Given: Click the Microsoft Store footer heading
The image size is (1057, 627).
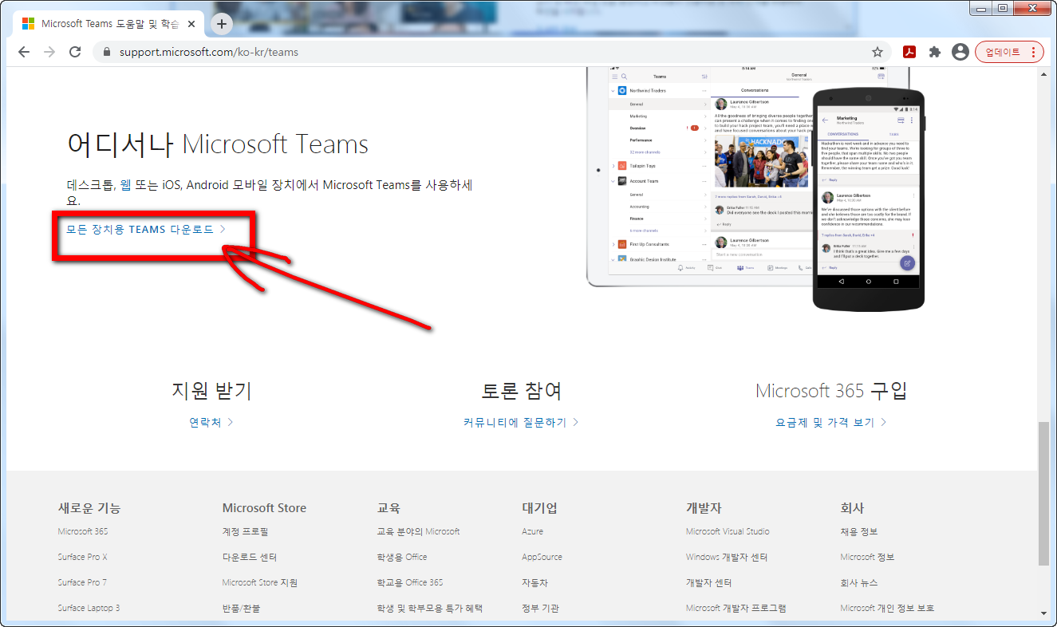Looking at the screenshot, I should [x=264, y=508].
